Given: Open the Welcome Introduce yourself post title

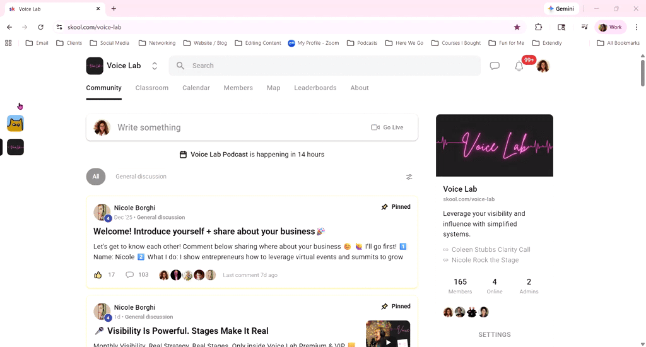Looking at the screenshot, I should (x=209, y=231).
